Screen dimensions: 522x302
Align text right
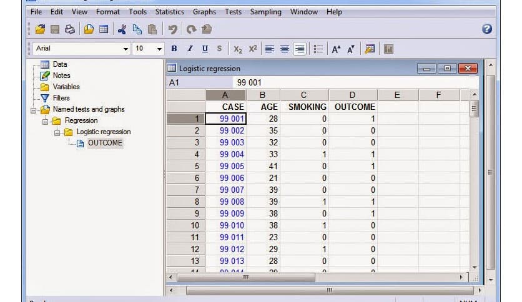click(x=300, y=49)
